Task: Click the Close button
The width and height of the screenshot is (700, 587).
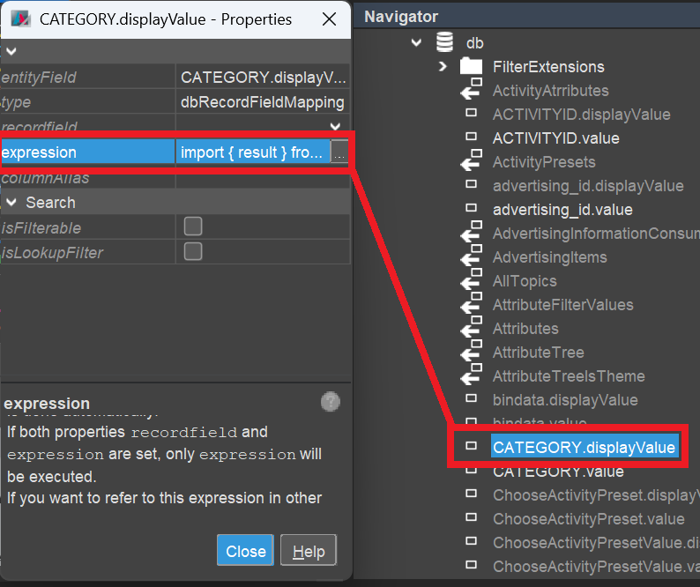Action: click(245, 551)
